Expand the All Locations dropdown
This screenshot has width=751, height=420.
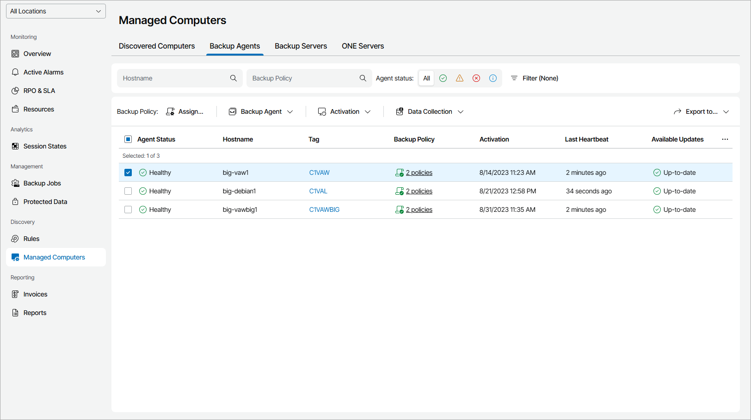[56, 11]
